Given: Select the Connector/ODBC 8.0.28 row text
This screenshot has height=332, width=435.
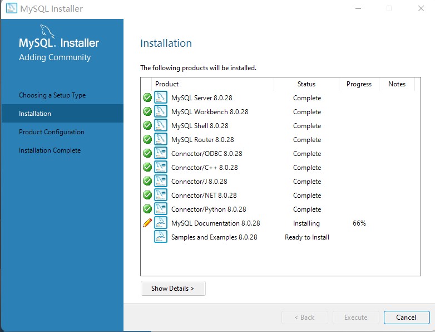Looking at the screenshot, I should pyautogui.click(x=207, y=153).
